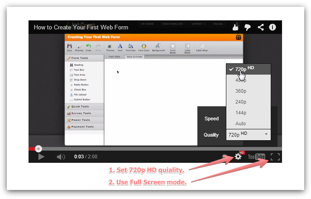Open the share video icon
Screen dimensions: 311x199
pos(261,27)
